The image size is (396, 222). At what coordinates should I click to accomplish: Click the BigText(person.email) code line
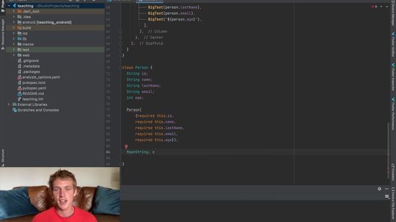(171, 13)
